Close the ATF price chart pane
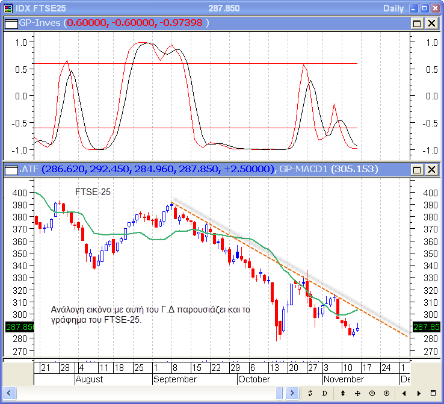This screenshot has width=444, height=404. (x=431, y=169)
